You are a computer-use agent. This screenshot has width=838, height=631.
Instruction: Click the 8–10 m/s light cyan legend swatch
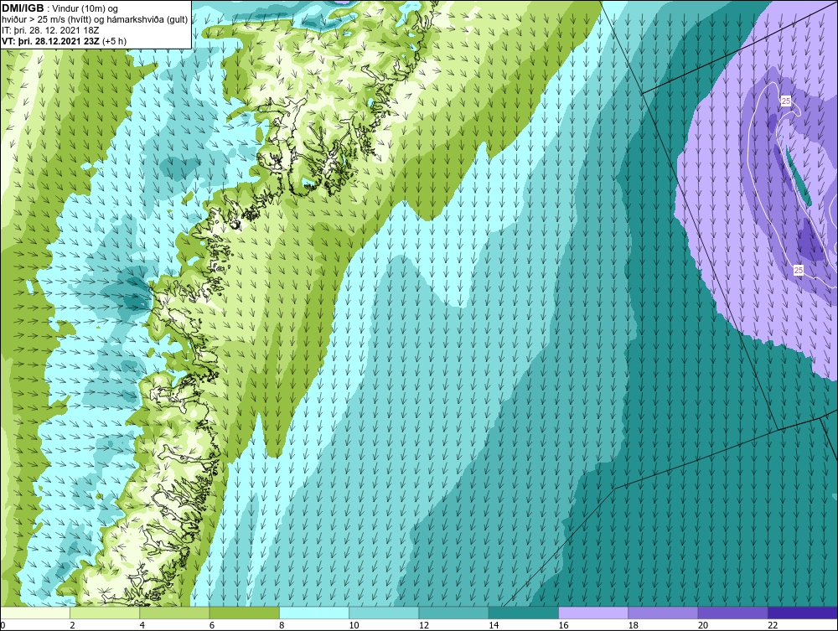pyautogui.click(x=314, y=613)
